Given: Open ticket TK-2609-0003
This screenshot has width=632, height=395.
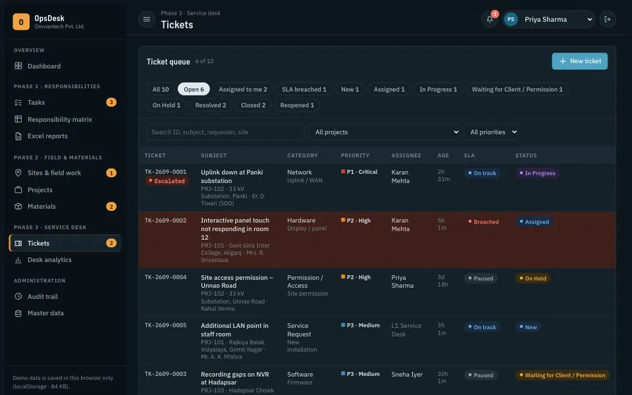Looking at the screenshot, I should pyautogui.click(x=166, y=374).
